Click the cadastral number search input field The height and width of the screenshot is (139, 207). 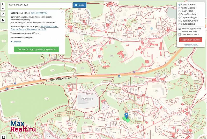pos(40,5)
